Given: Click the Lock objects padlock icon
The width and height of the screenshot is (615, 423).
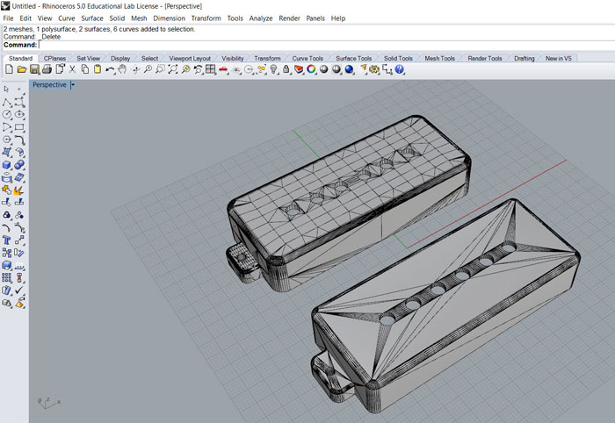Looking at the screenshot, I should click(286, 69).
